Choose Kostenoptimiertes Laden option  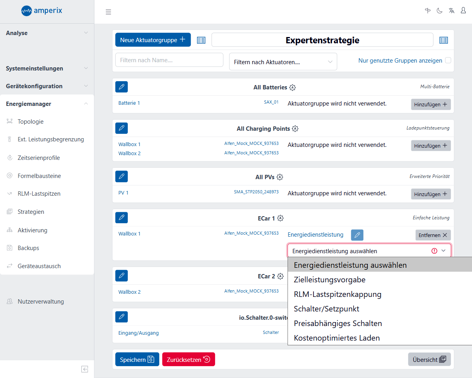point(337,338)
